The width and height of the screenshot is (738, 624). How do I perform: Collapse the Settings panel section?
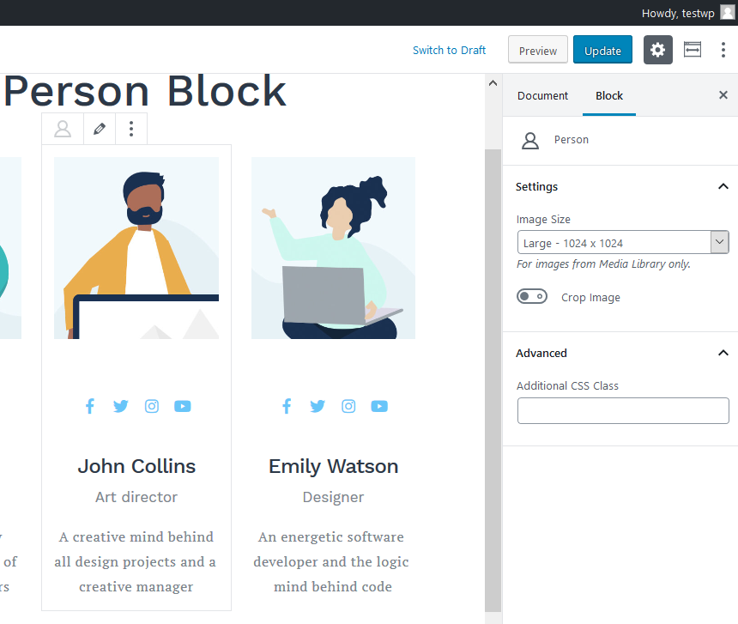tap(723, 186)
